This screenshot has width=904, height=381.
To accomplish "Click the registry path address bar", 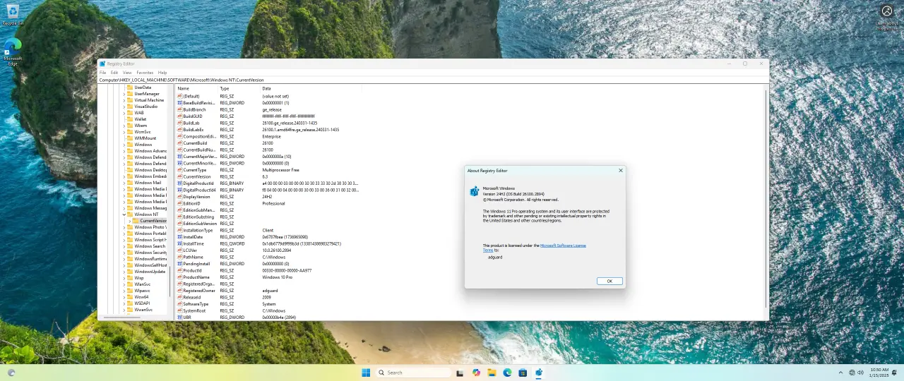I will [433, 80].
